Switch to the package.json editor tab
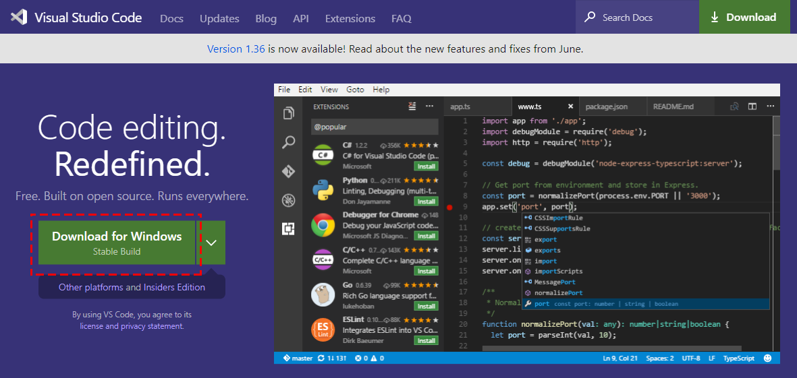 (607, 106)
